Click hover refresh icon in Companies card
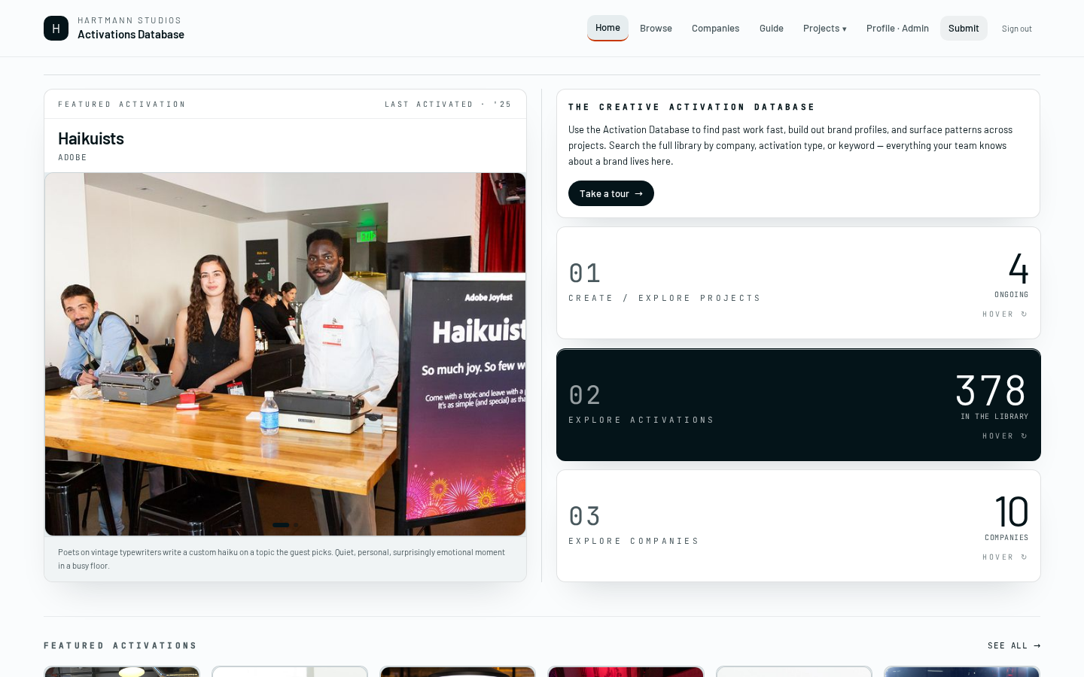 pyautogui.click(x=1024, y=557)
